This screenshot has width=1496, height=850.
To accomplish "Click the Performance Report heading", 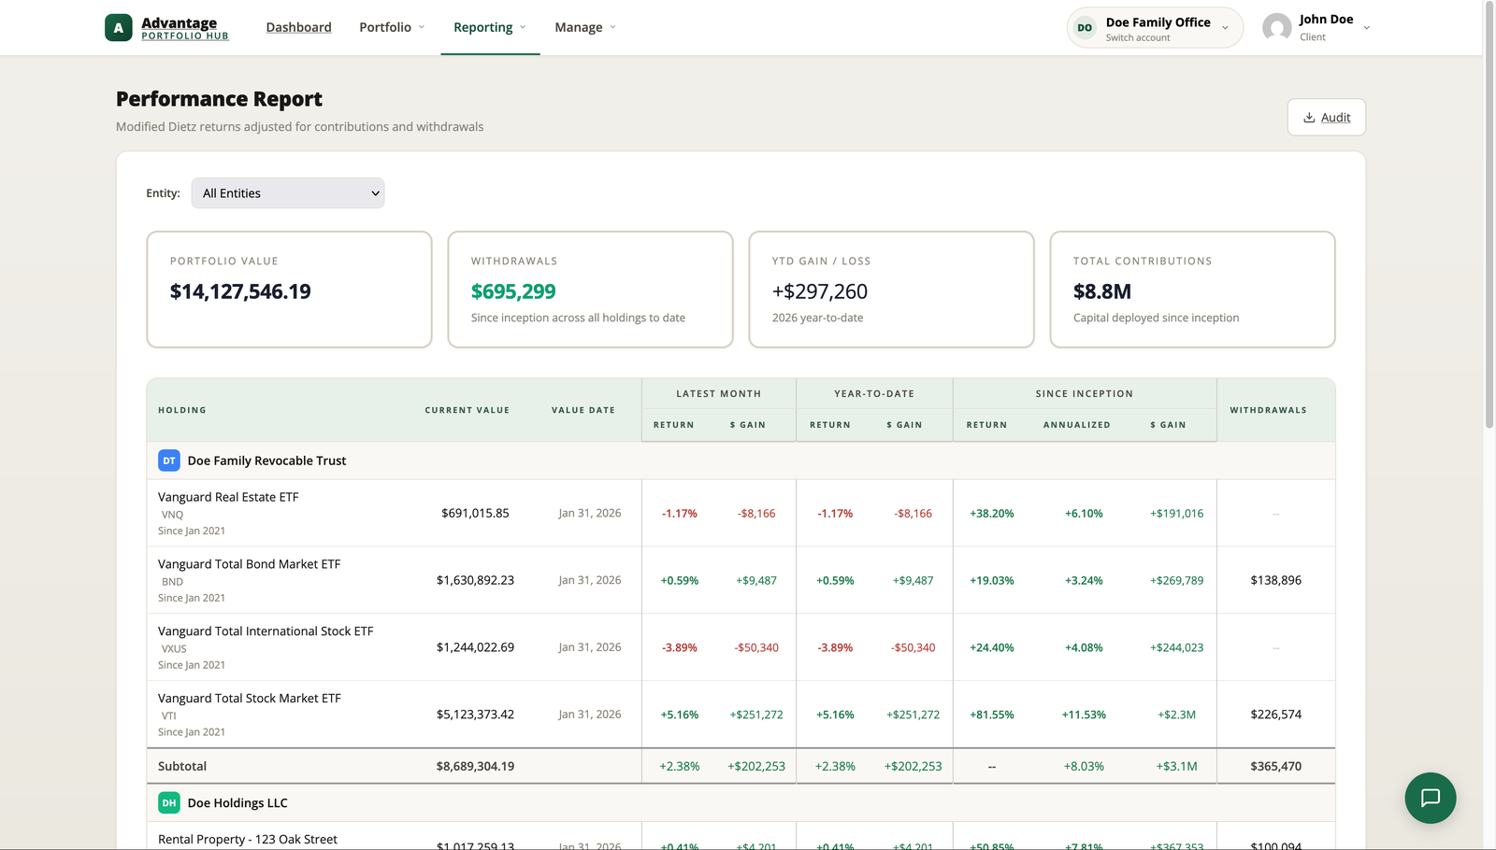I will coord(219,99).
